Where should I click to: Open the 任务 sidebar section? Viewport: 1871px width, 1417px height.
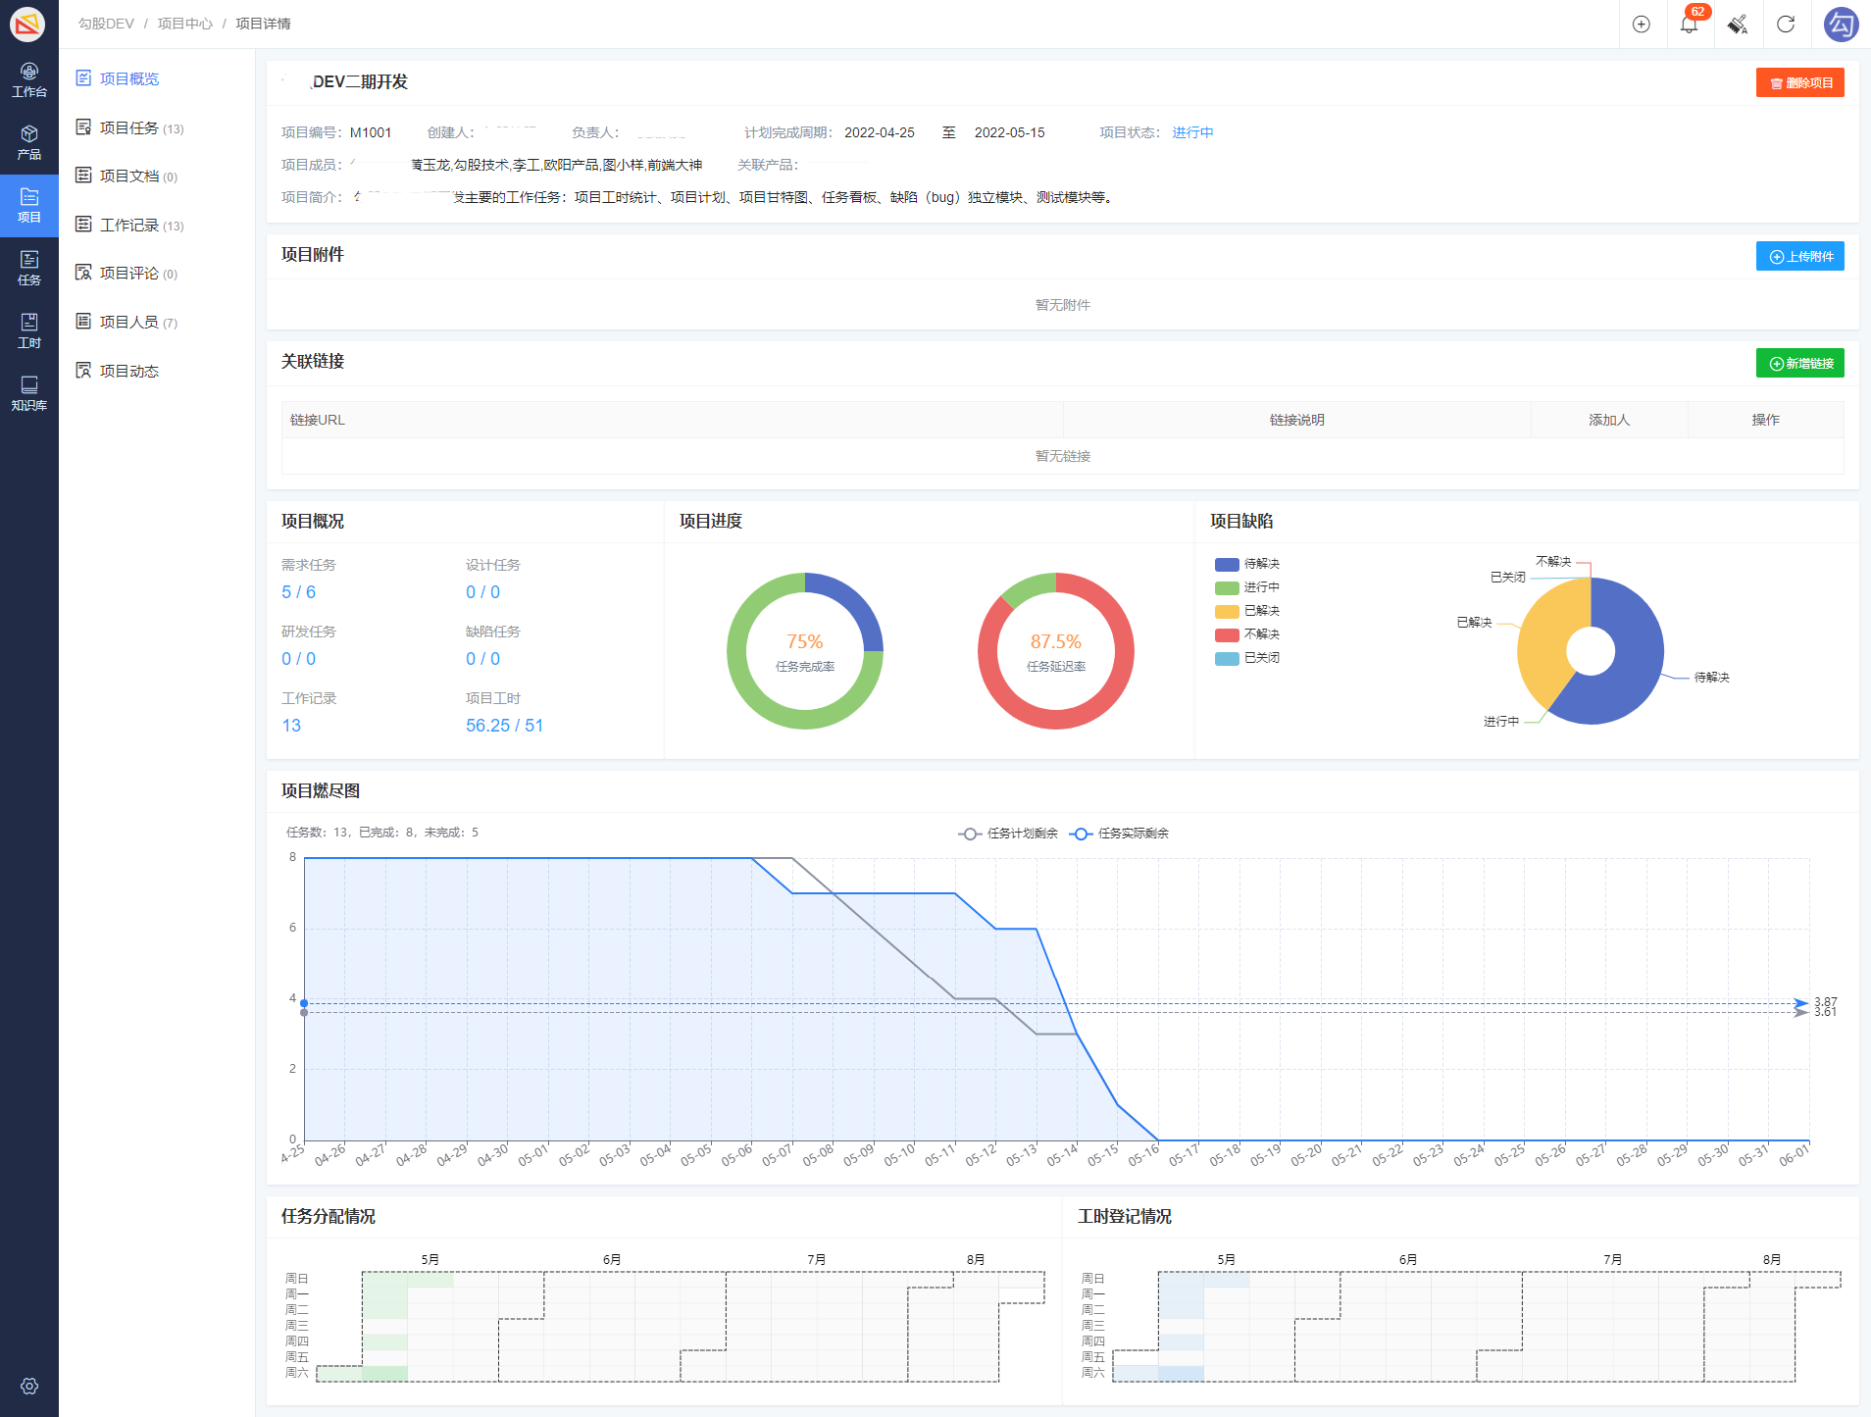(29, 269)
